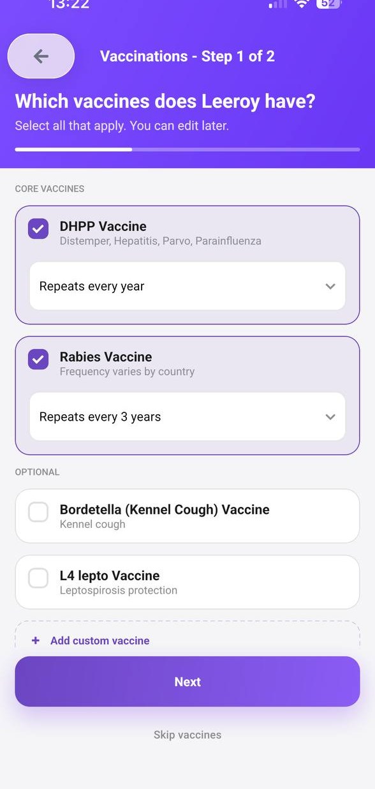Go back using the arrow button

pyautogui.click(x=41, y=56)
